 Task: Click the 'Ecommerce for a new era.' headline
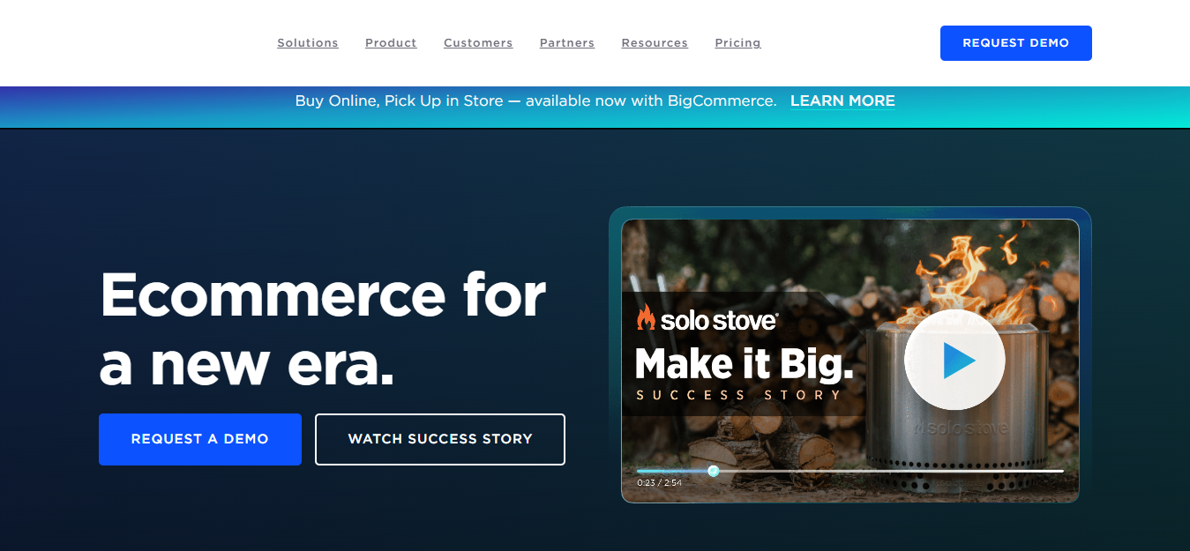(322, 328)
